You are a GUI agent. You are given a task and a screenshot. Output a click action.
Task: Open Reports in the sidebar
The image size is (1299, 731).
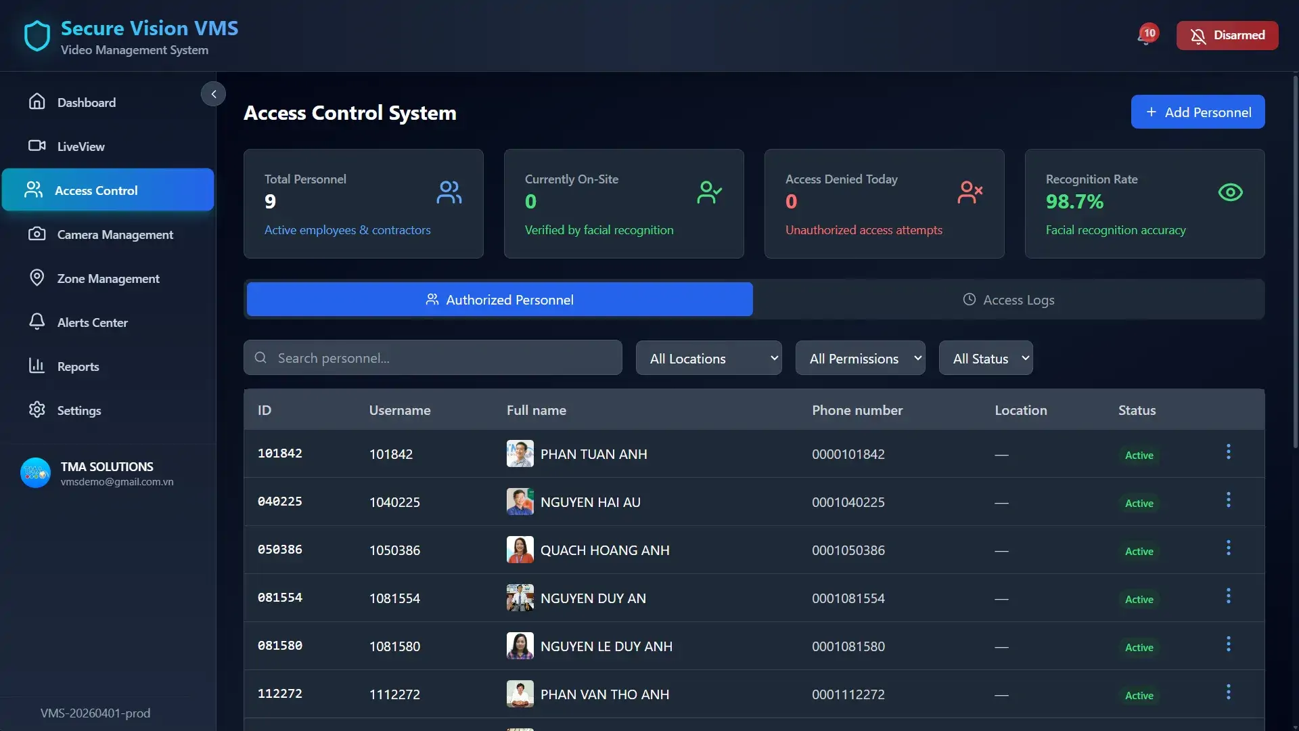pos(108,366)
